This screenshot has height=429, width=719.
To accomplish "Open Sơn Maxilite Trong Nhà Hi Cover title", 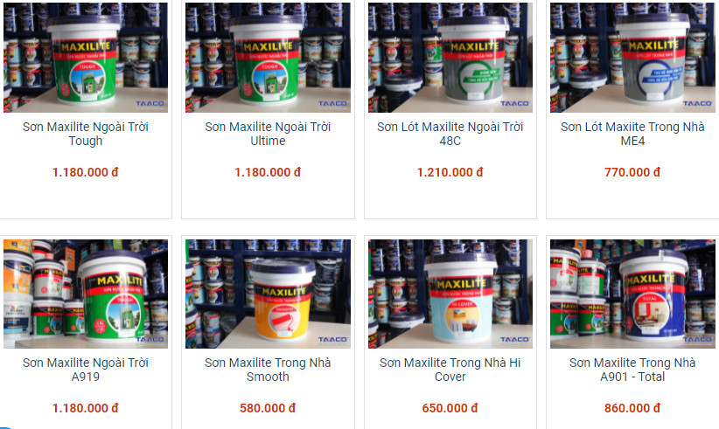I will (x=450, y=370).
